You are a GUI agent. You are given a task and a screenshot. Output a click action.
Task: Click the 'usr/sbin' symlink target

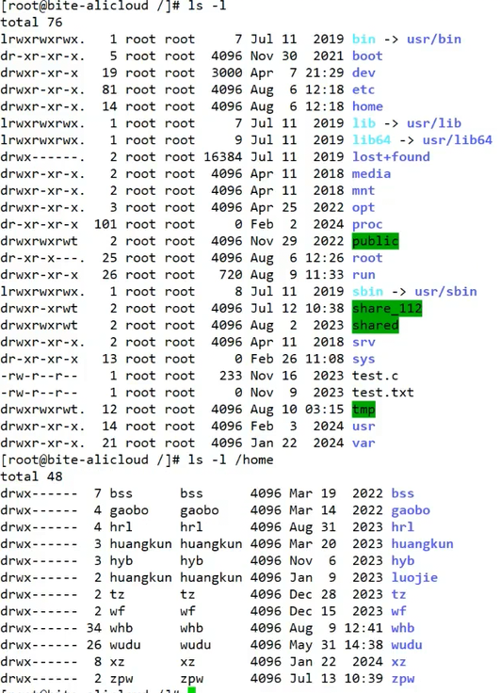pyautogui.click(x=445, y=292)
